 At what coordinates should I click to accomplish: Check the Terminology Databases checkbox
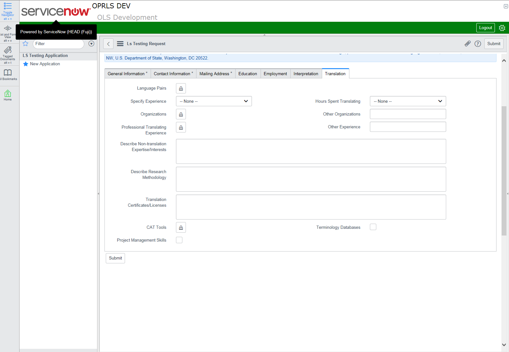373,227
